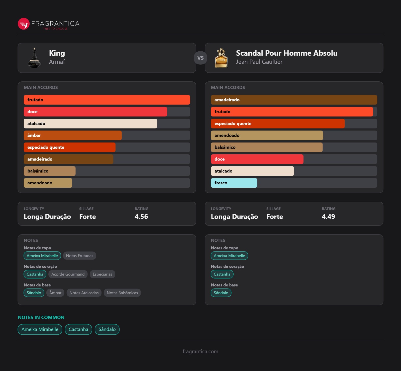This screenshot has height=371, width=401.
Task: Click the Âmbar base note chip
Action: click(x=55, y=293)
